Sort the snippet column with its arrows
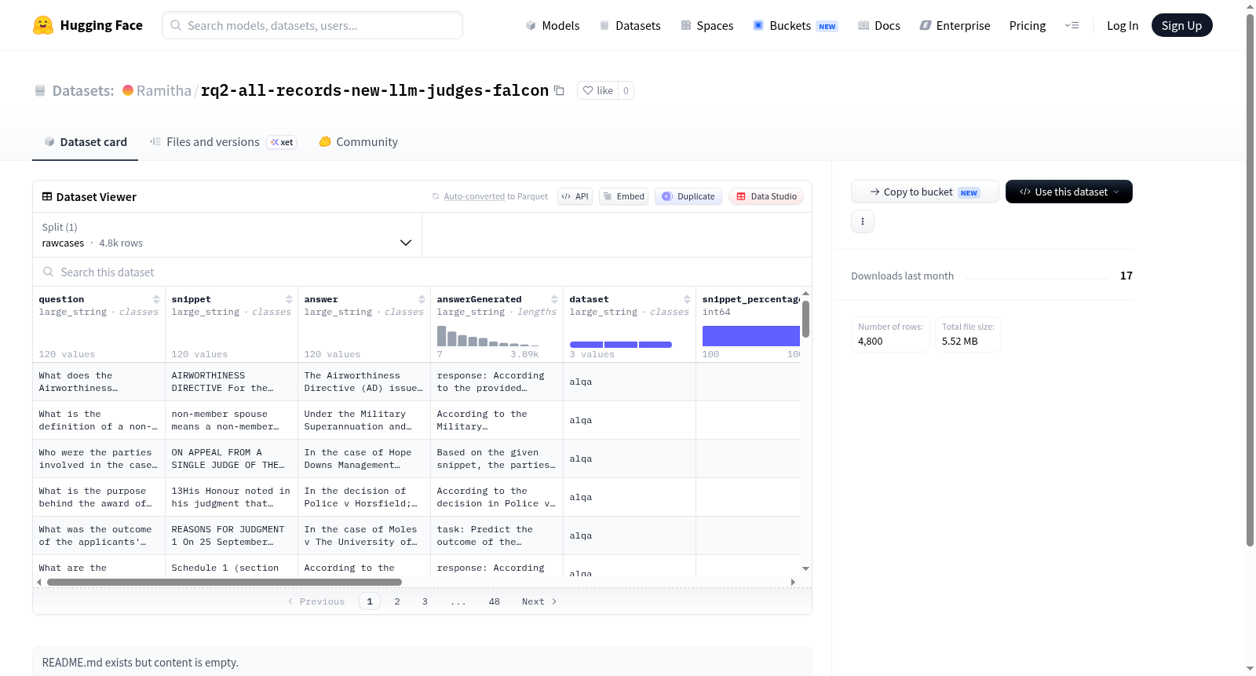This screenshot has height=676, width=1256. click(289, 299)
